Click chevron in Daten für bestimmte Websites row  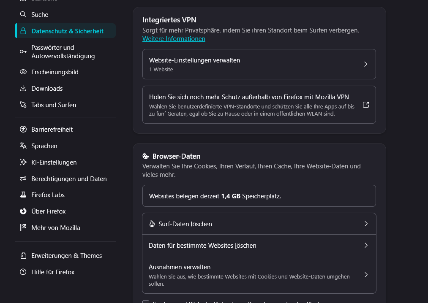[x=366, y=245]
